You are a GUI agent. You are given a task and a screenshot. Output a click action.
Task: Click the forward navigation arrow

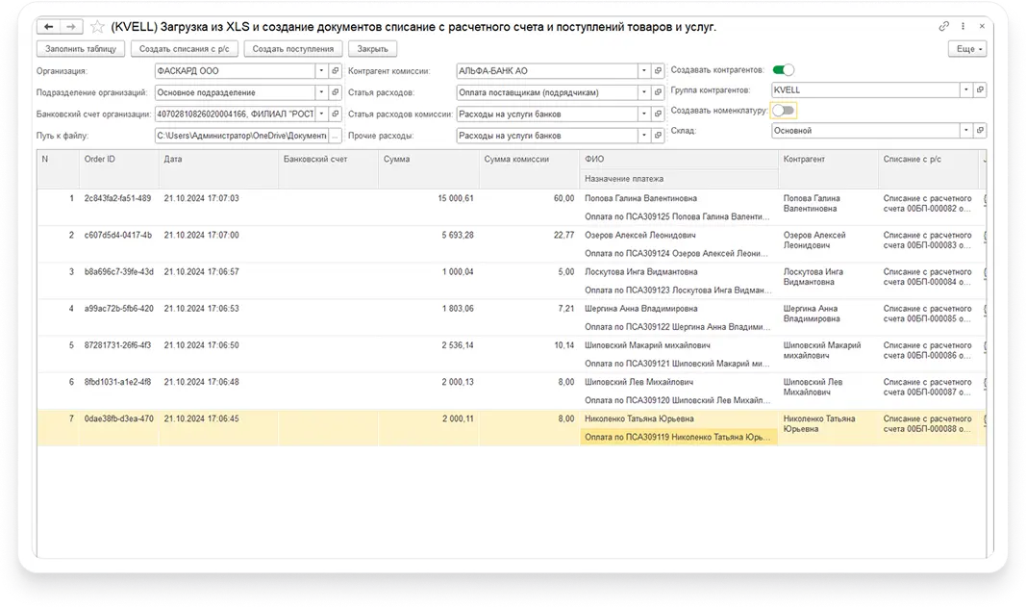click(x=71, y=27)
